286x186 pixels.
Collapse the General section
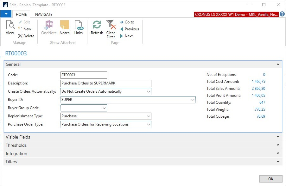278,64
